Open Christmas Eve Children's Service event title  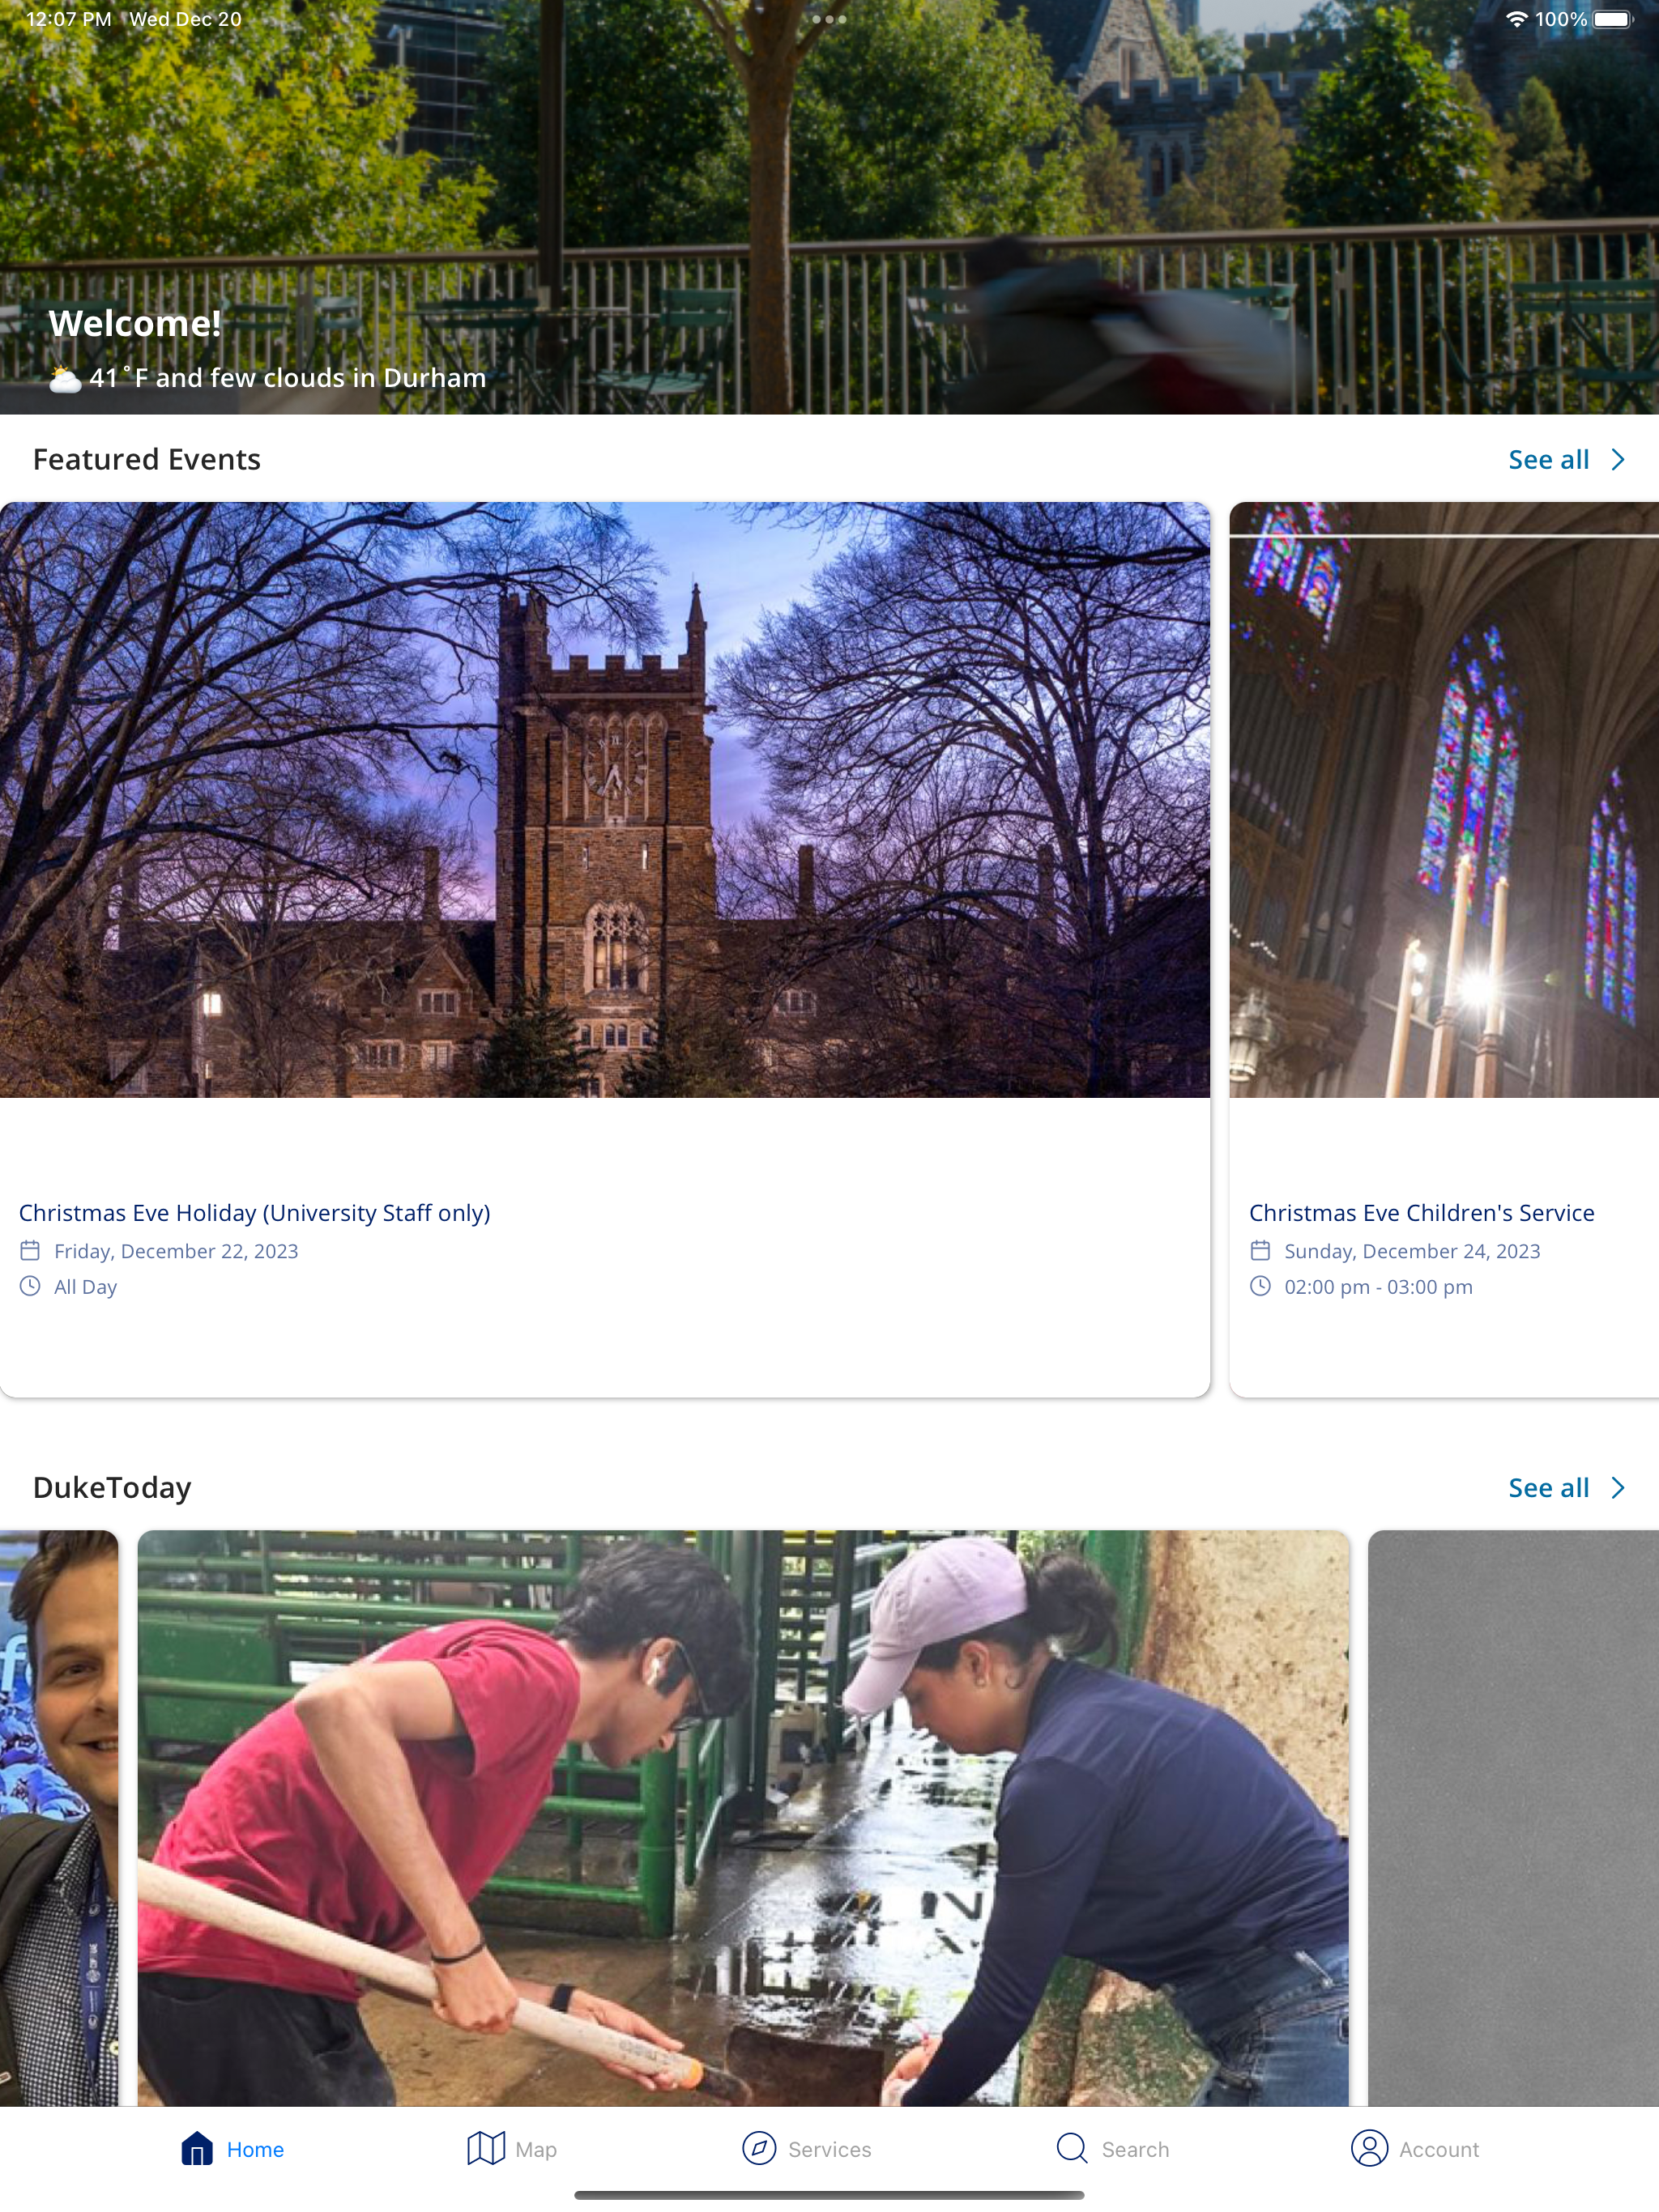[x=1422, y=1213]
